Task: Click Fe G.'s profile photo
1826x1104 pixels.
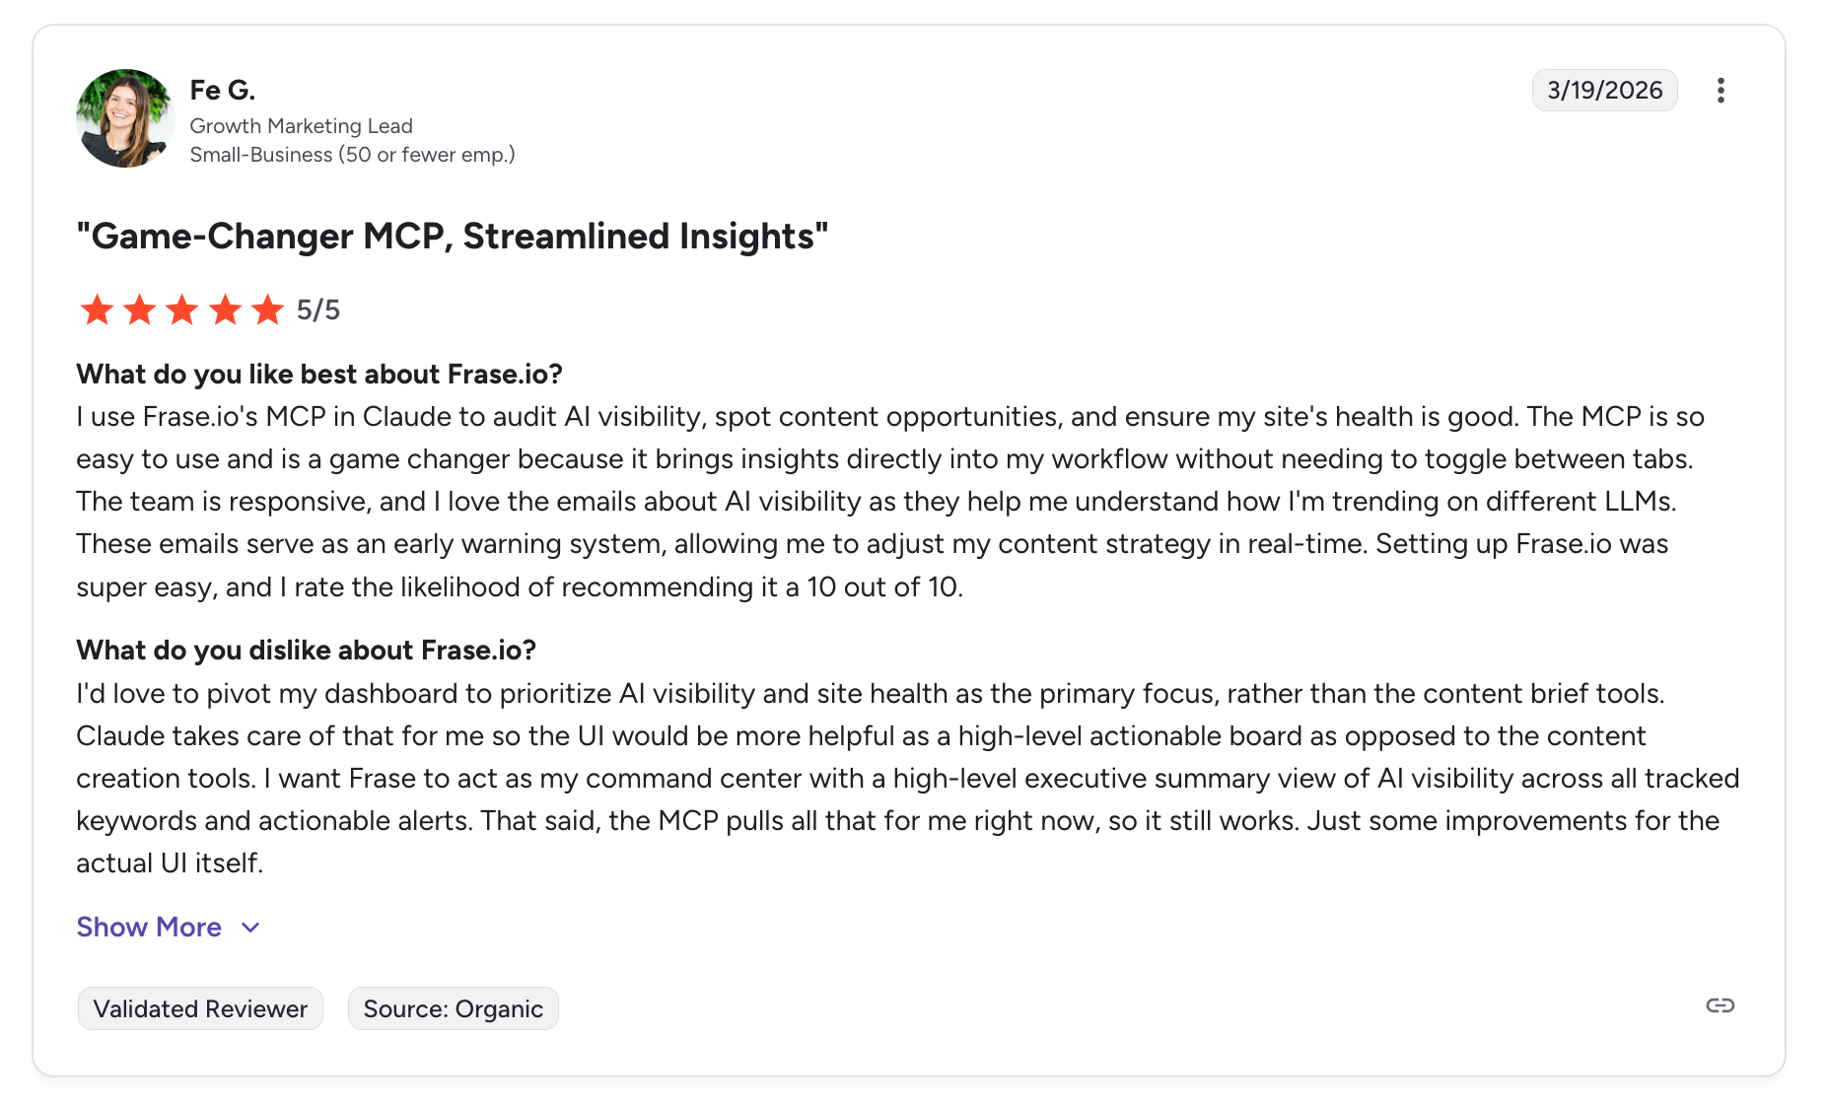Action: point(125,118)
